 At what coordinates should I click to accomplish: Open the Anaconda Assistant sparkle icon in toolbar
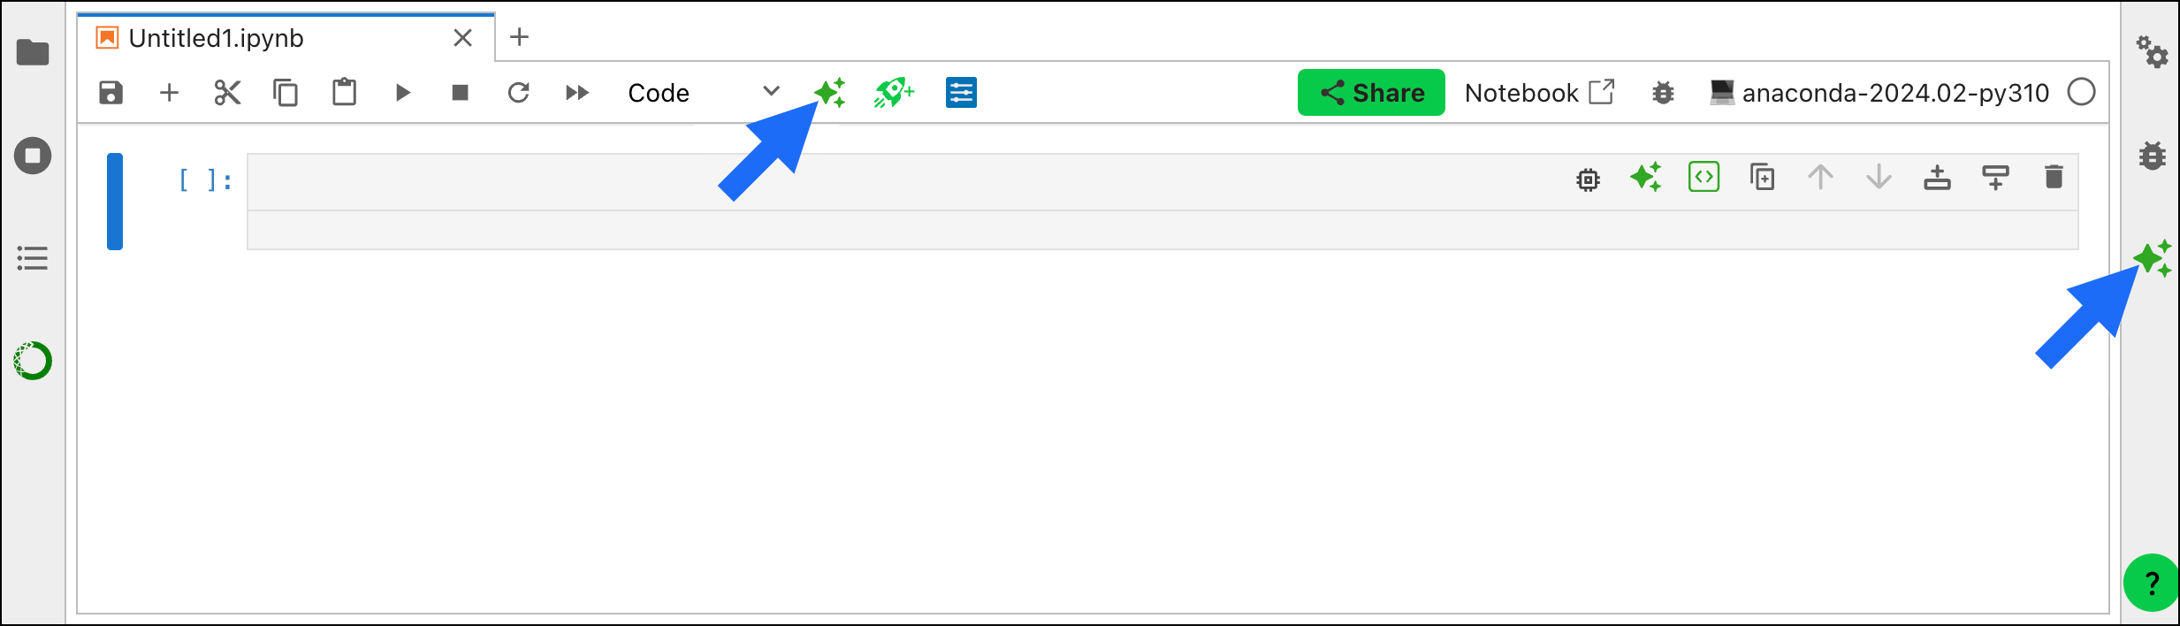click(x=829, y=93)
